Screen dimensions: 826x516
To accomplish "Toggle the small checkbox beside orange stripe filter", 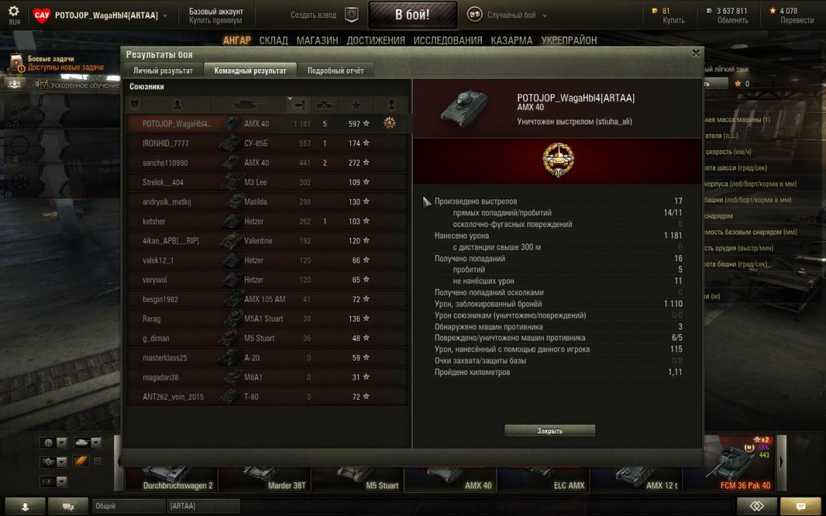I will pos(97,461).
